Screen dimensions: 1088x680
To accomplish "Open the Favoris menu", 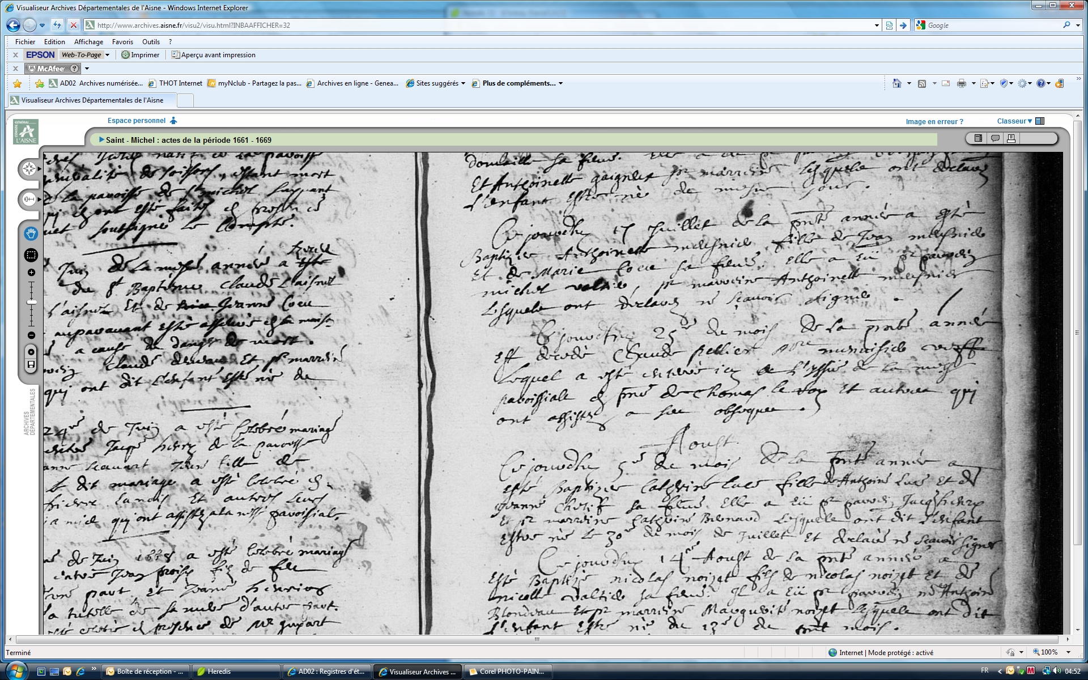I will coord(122,41).
